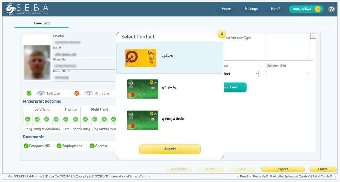
Task: Click the Pending Records:0 status text
Action: coord(254,177)
